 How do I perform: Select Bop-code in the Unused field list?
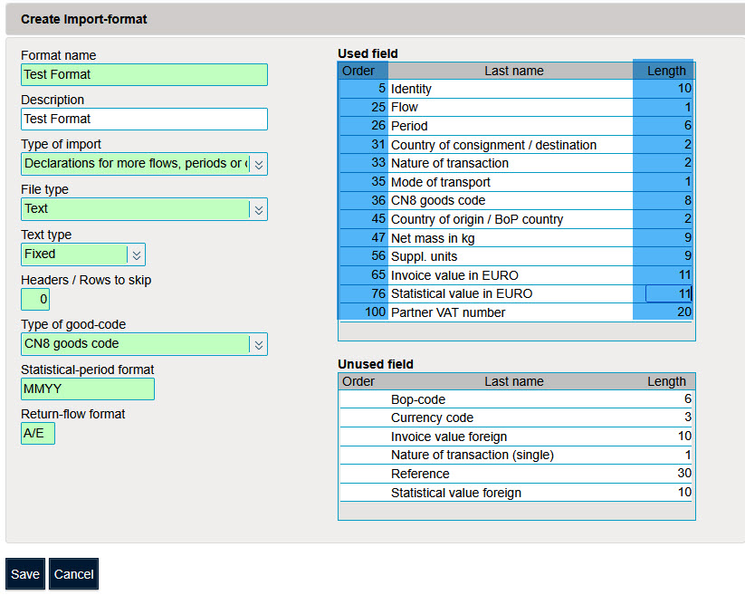pos(511,399)
